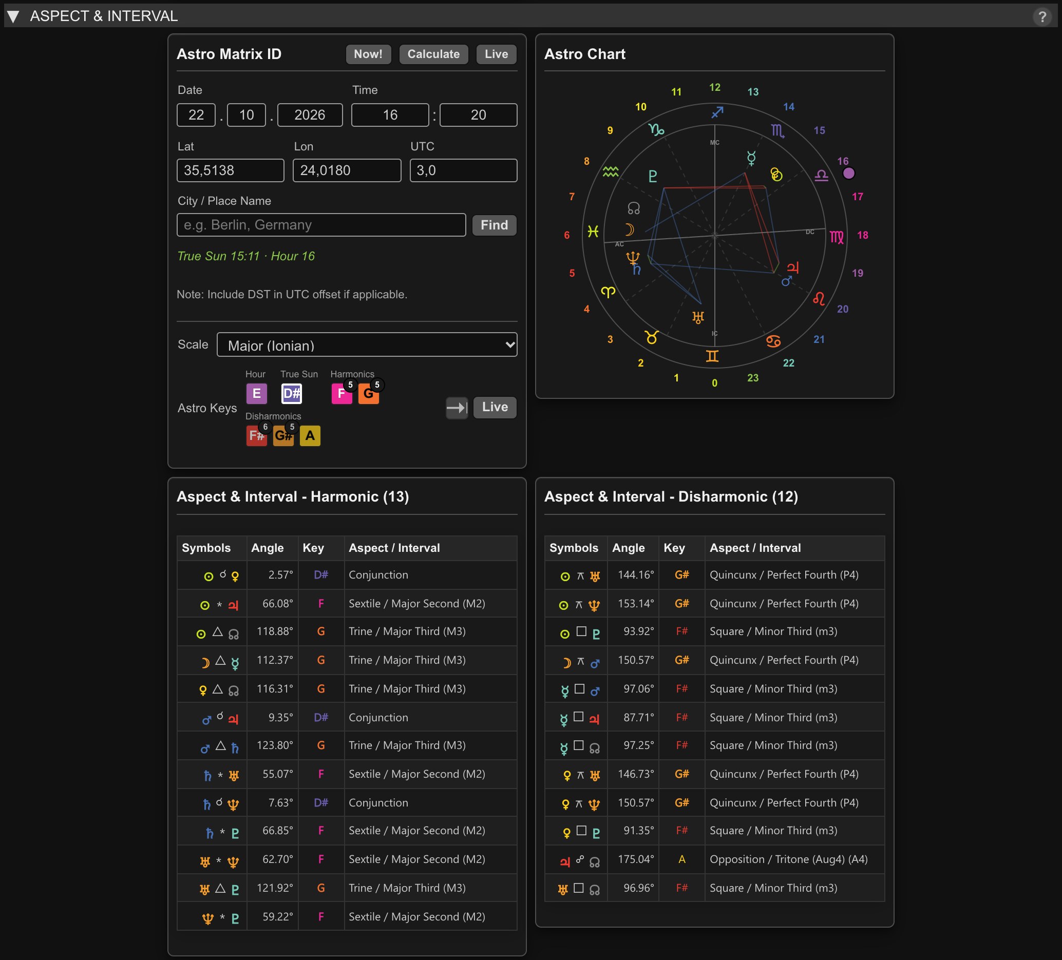Open the help question mark icon
Viewport: 1062px width, 960px height.
(1041, 16)
